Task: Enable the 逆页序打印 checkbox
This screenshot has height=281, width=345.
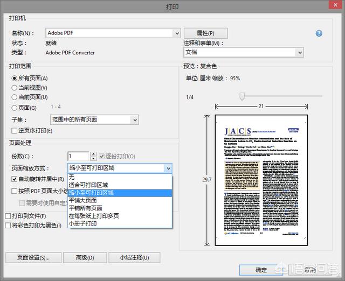Action: (x=15, y=131)
